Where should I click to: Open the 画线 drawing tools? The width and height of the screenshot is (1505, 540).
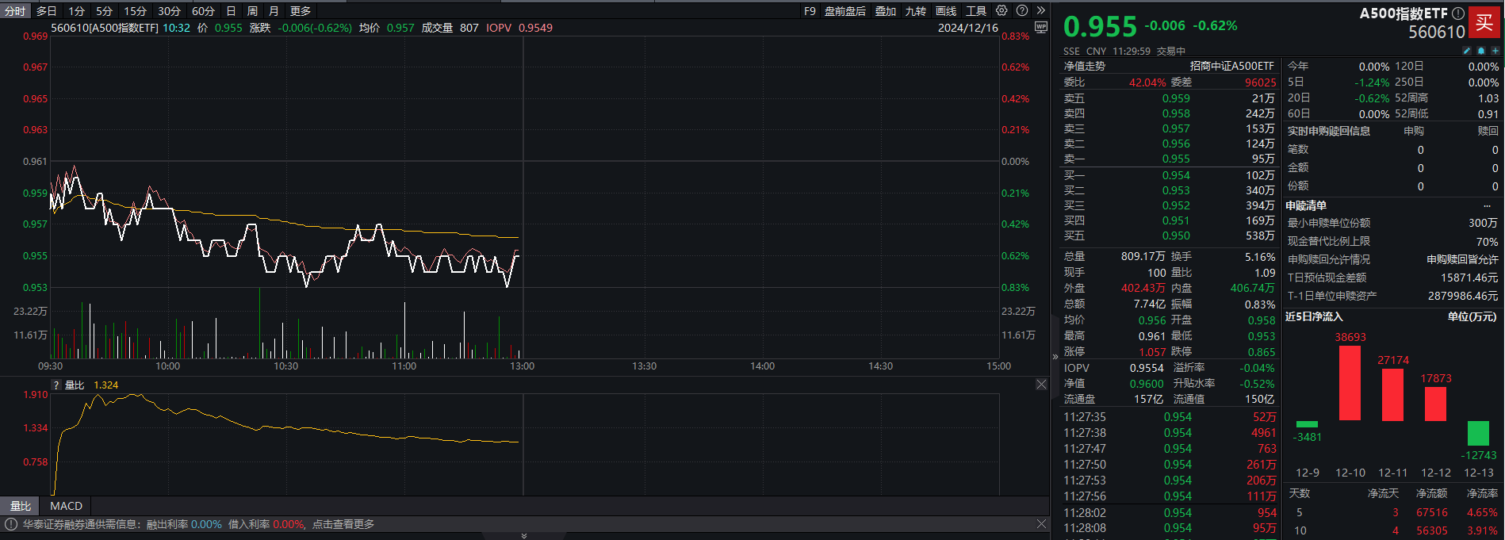(x=945, y=11)
